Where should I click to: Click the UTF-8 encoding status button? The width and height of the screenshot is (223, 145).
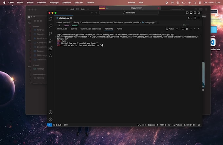pos(163,125)
